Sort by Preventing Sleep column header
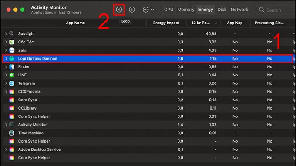Viewport: 296px width, 166px height. 269,23
